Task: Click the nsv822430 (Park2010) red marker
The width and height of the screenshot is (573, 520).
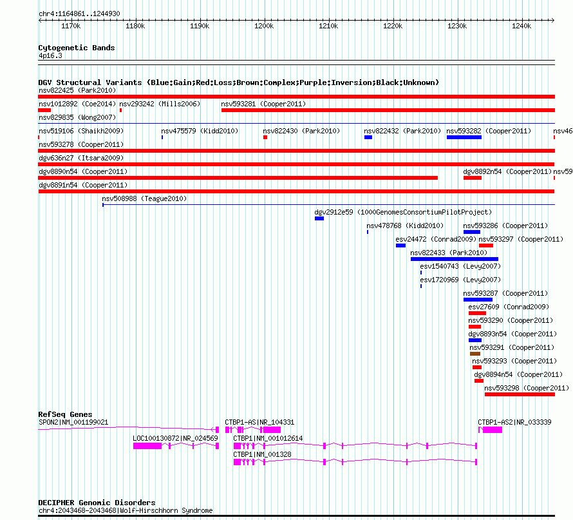Action: [x=265, y=137]
